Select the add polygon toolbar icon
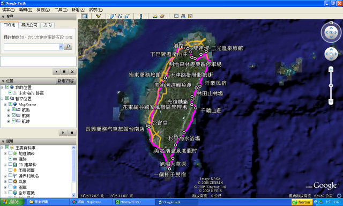 tap(113, 16)
